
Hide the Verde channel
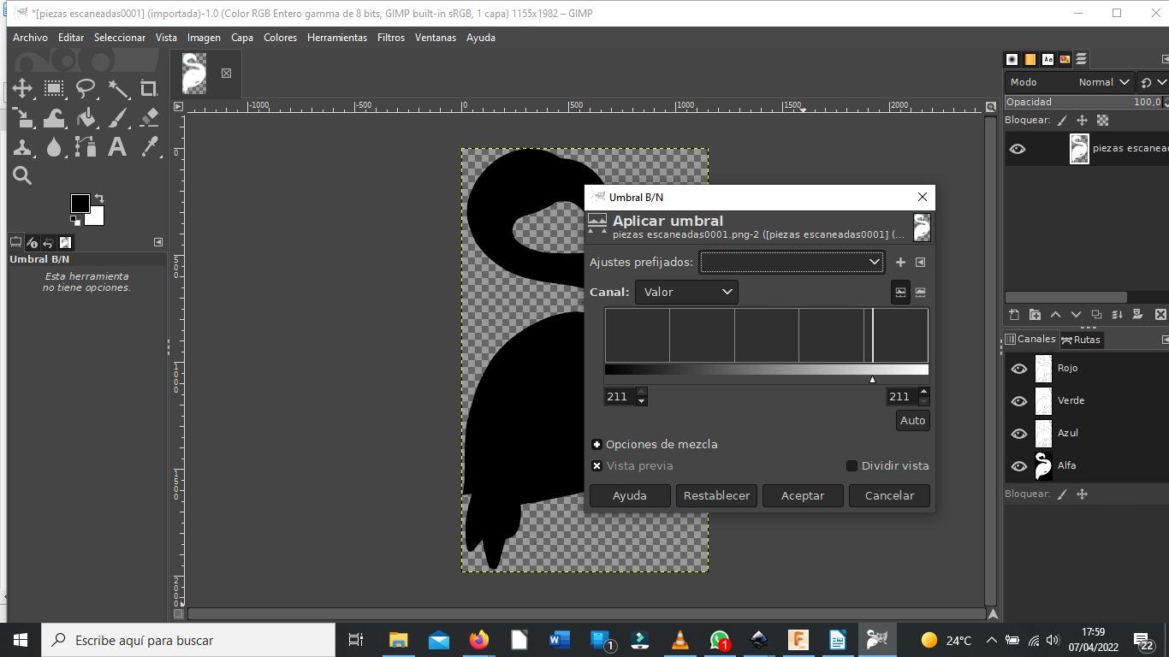pos(1018,401)
